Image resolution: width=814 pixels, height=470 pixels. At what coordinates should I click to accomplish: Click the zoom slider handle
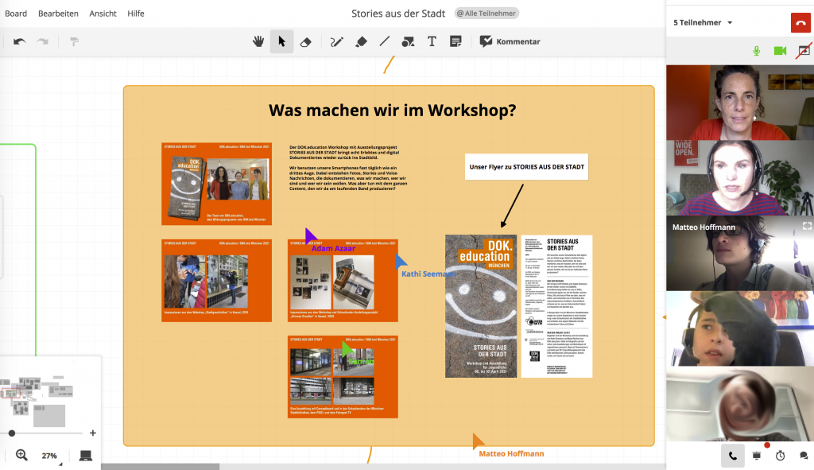coord(11,433)
